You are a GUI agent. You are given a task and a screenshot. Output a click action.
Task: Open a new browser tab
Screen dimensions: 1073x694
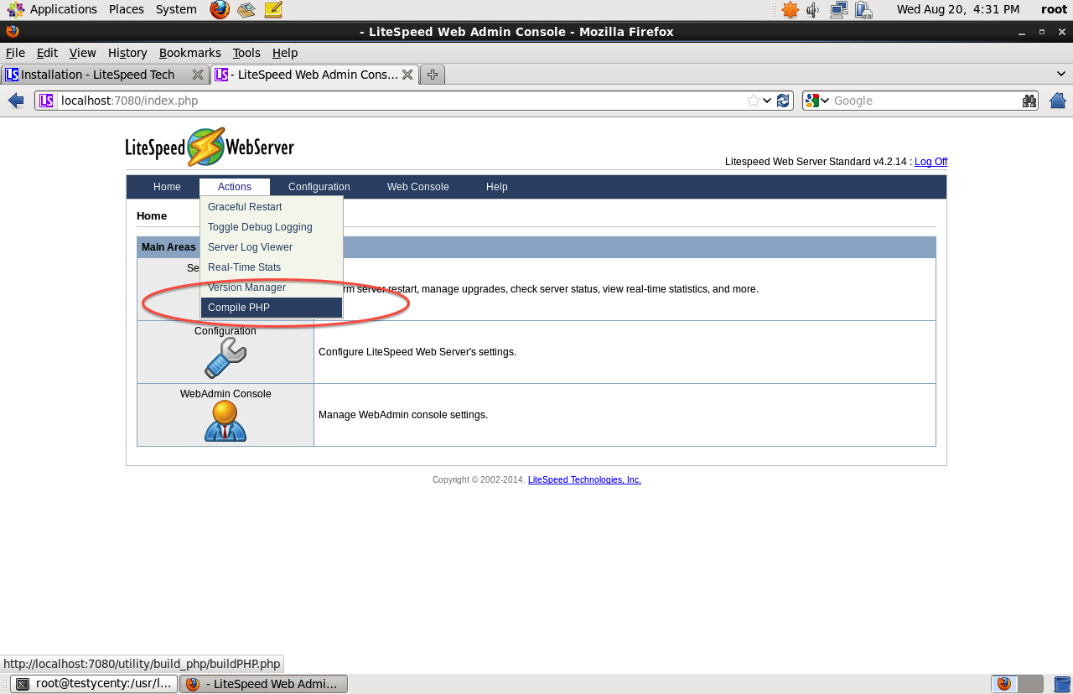tap(433, 75)
